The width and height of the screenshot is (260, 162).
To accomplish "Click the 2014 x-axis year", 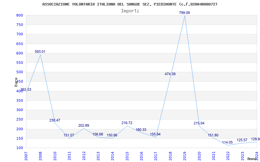I will [112, 156].
